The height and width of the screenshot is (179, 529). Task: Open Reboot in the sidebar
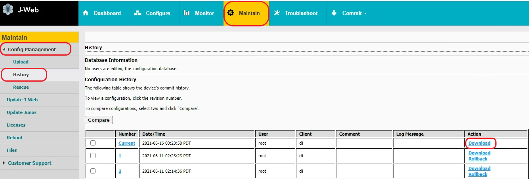[x=15, y=138]
